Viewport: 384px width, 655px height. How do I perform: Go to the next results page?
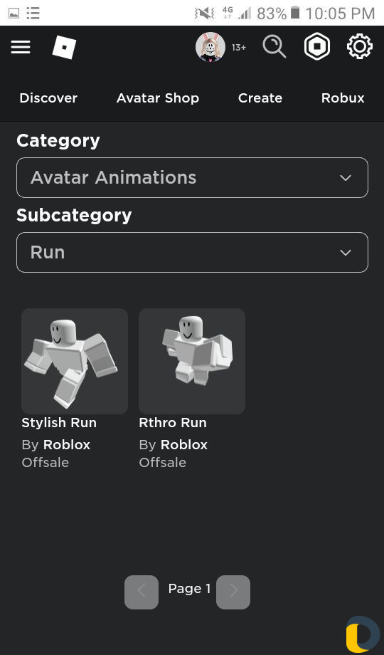233,592
